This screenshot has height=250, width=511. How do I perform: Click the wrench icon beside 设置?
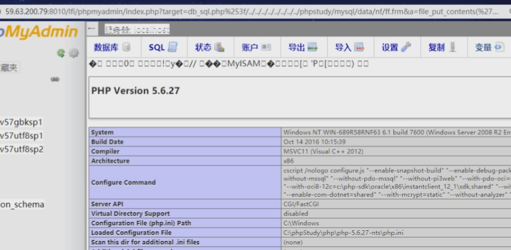pos(406,47)
